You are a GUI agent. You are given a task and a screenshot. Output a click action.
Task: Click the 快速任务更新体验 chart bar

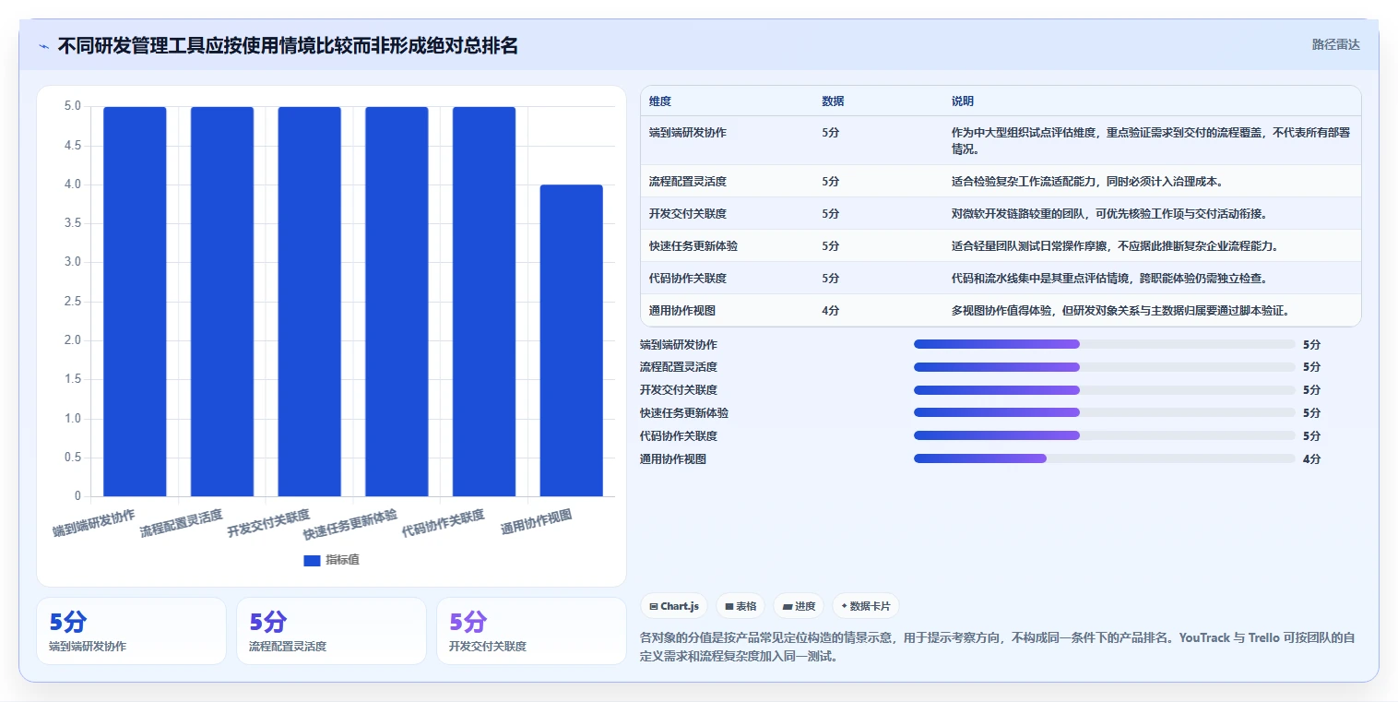397,302
